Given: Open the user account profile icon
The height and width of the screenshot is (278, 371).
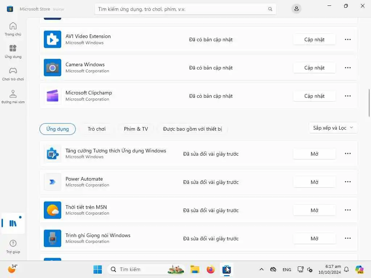Looking at the screenshot, I should [296, 9].
